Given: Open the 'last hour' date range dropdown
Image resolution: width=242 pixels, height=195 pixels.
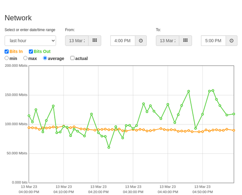Looking at the screenshot, I should [30, 41].
